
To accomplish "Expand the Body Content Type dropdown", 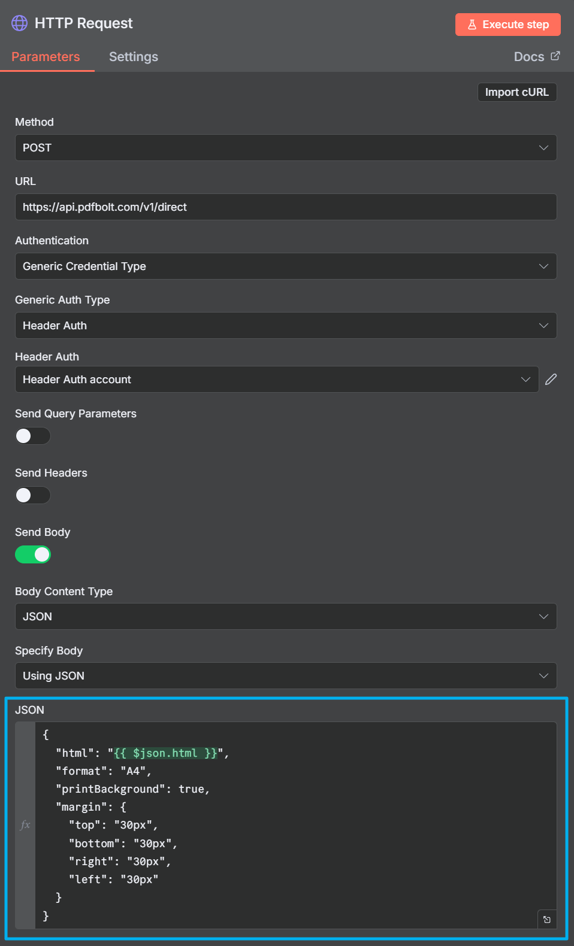I will tap(286, 616).
